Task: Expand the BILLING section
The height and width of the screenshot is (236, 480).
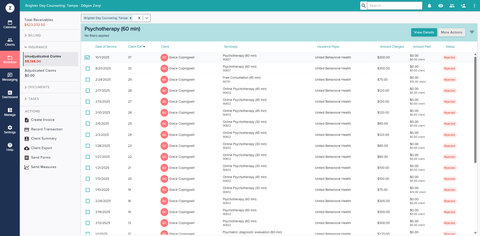Action: pos(33,35)
